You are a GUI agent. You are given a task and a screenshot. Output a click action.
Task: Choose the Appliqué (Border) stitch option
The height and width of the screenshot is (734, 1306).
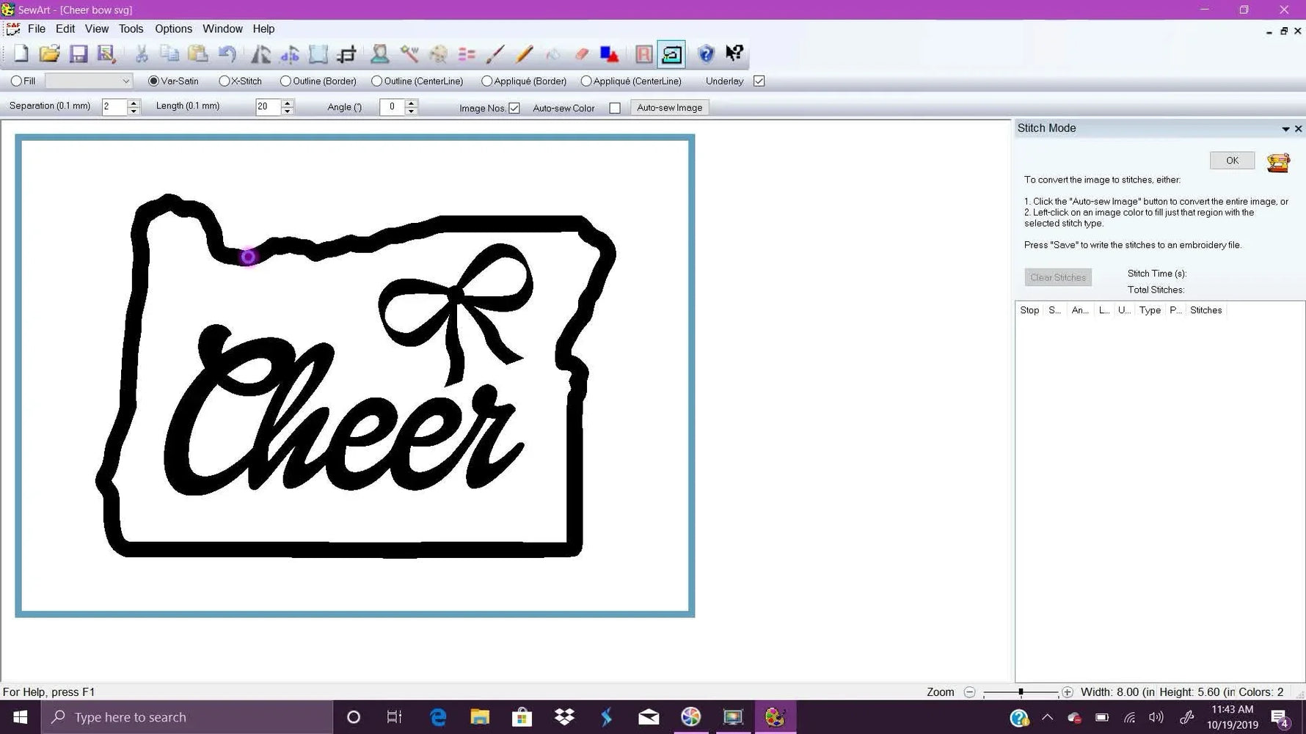point(486,81)
